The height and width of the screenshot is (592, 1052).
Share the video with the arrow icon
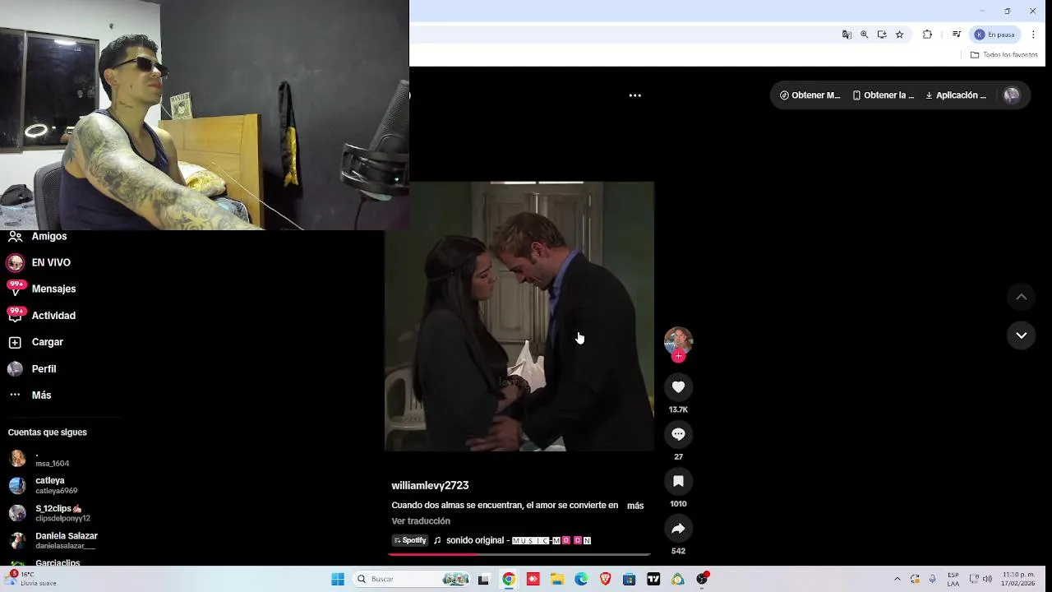(x=678, y=529)
